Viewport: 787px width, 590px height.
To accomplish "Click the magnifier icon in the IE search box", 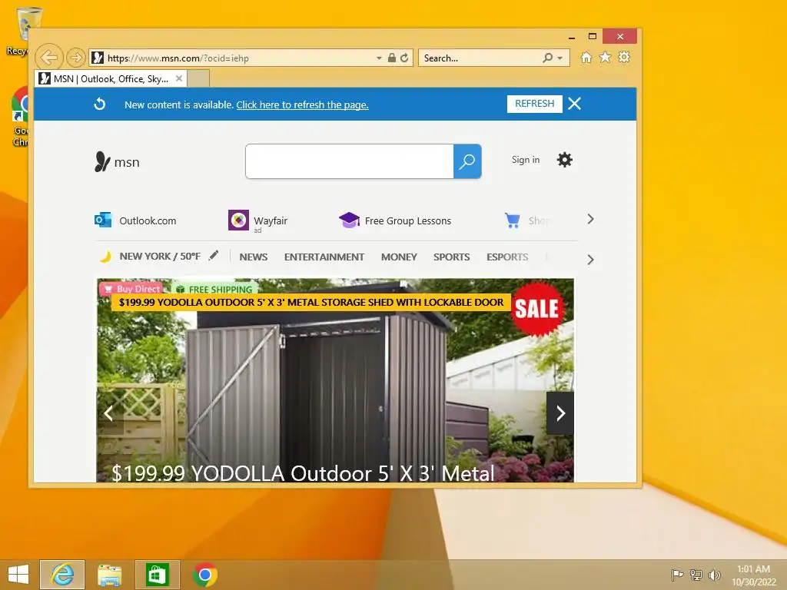I will [x=547, y=58].
